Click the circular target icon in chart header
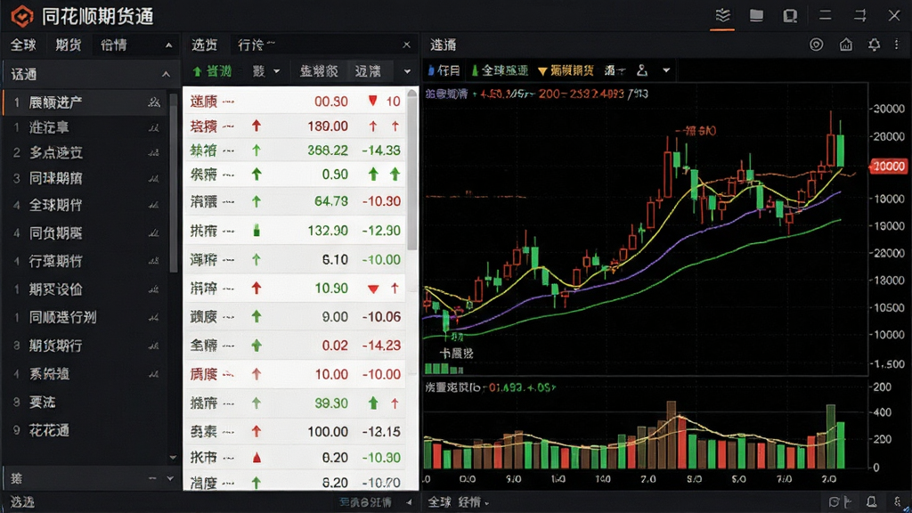 point(816,45)
